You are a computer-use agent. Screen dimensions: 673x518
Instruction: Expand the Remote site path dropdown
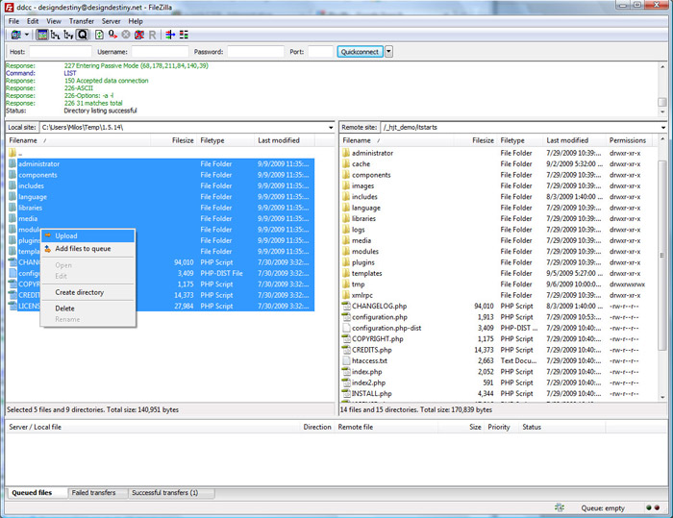click(663, 128)
